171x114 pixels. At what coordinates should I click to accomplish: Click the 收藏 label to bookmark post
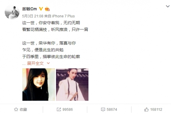[23, 109]
